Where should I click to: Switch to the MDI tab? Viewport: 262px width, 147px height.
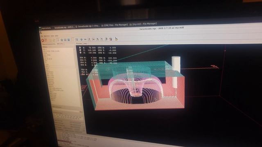[60, 44]
